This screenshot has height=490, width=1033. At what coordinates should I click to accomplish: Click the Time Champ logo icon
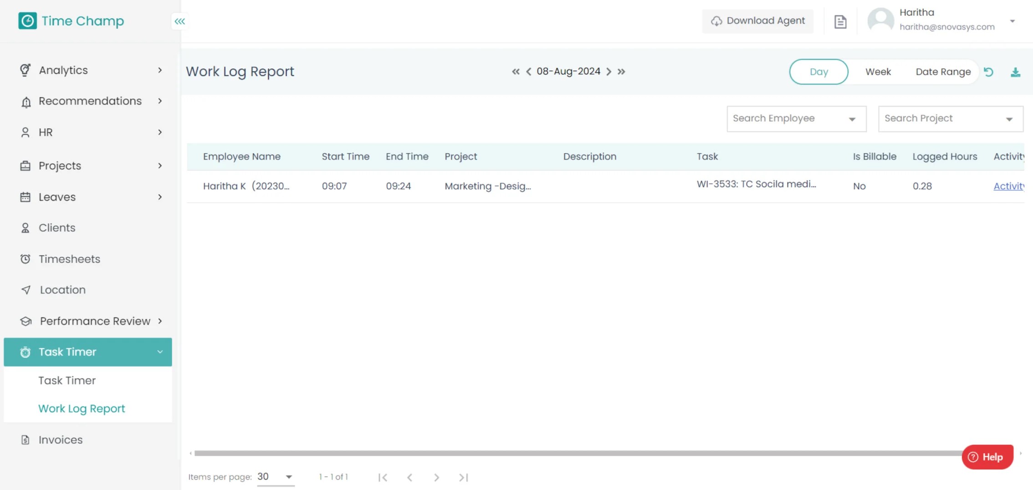pyautogui.click(x=27, y=21)
